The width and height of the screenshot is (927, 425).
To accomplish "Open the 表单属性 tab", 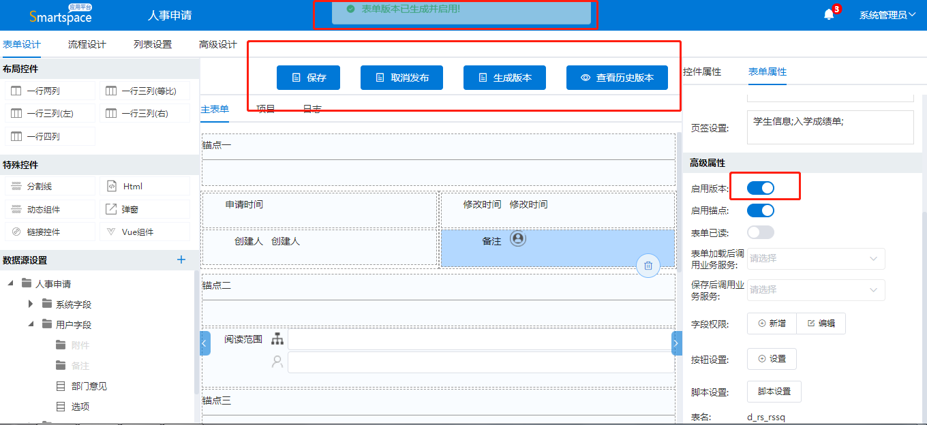I will click(x=768, y=72).
